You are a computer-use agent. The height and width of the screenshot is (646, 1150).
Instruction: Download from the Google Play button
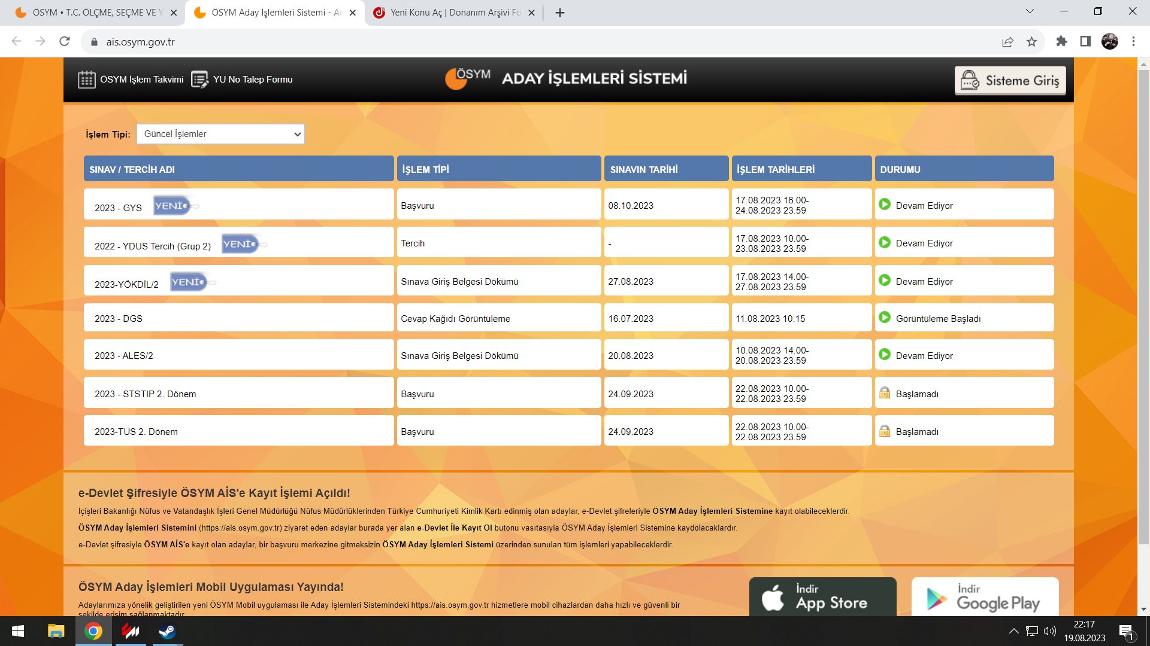pyautogui.click(x=985, y=597)
